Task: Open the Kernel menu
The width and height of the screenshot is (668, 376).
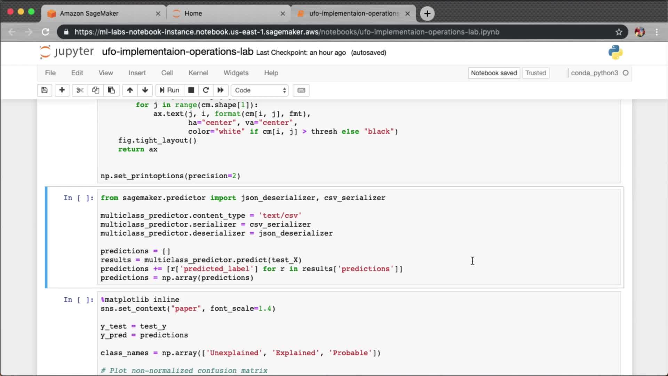Action: click(x=198, y=73)
